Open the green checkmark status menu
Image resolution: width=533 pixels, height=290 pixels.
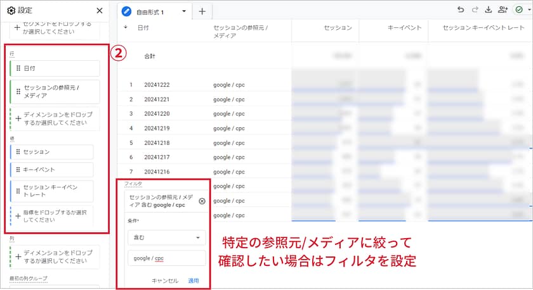tap(520, 10)
